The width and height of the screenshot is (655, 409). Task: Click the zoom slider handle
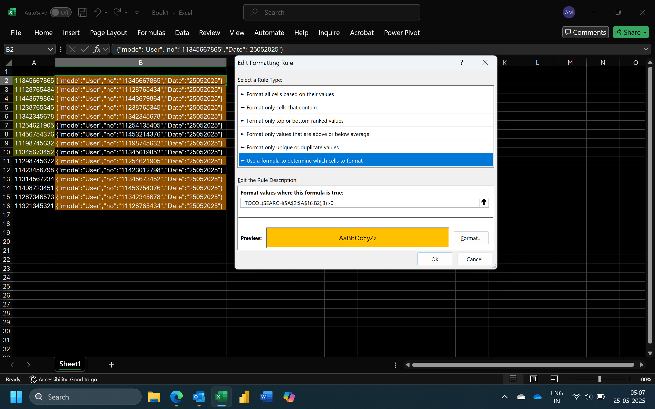tap(599, 379)
